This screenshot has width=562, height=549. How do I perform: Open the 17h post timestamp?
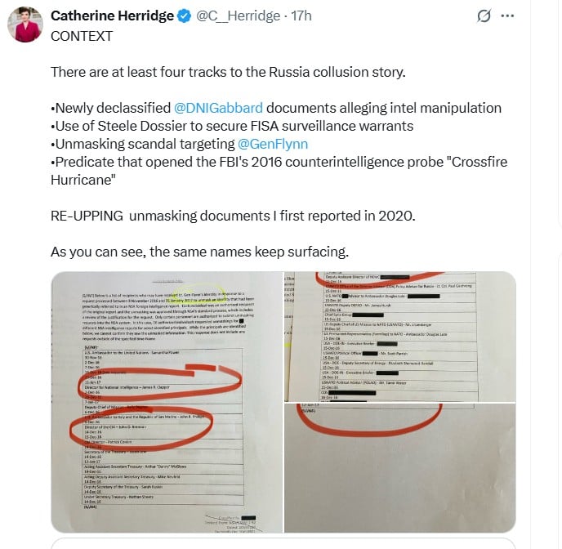click(301, 16)
